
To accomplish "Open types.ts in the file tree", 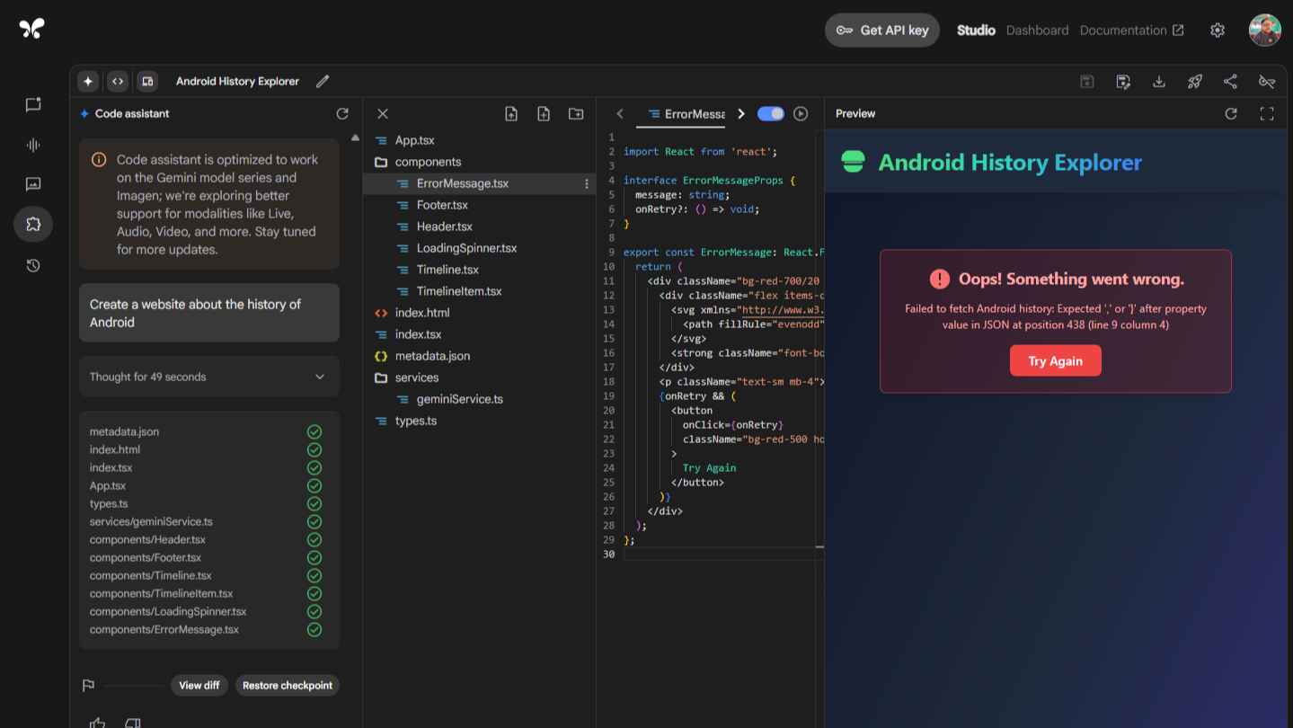I will point(416,421).
